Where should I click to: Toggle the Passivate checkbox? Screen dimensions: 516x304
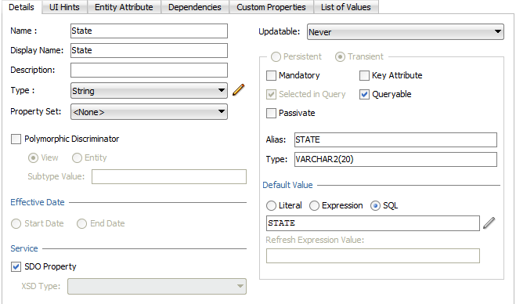coord(271,113)
